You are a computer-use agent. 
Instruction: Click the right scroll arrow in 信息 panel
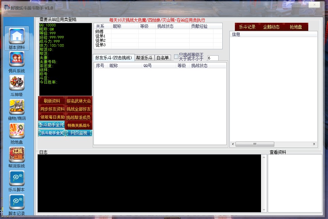tap(314, 144)
